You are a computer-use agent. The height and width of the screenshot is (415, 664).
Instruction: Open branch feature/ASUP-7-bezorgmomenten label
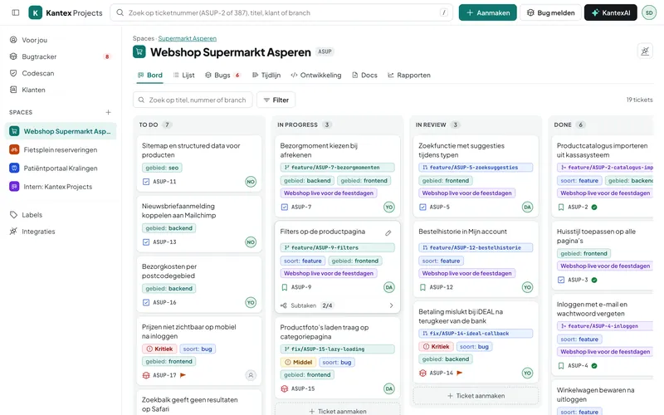338,168
